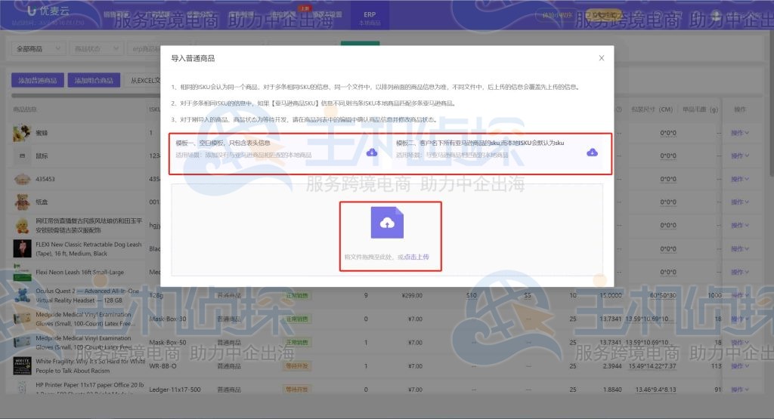774x419 pixels.
Task: Click the Flexi Neon Leash thumbnail
Action: coord(22,272)
